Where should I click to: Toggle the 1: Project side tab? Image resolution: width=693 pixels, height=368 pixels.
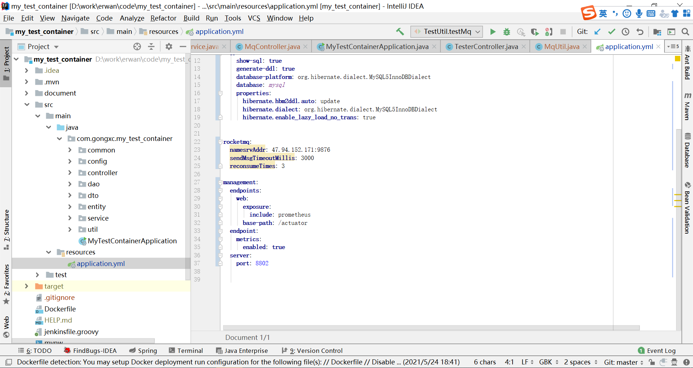pyautogui.click(x=6, y=64)
